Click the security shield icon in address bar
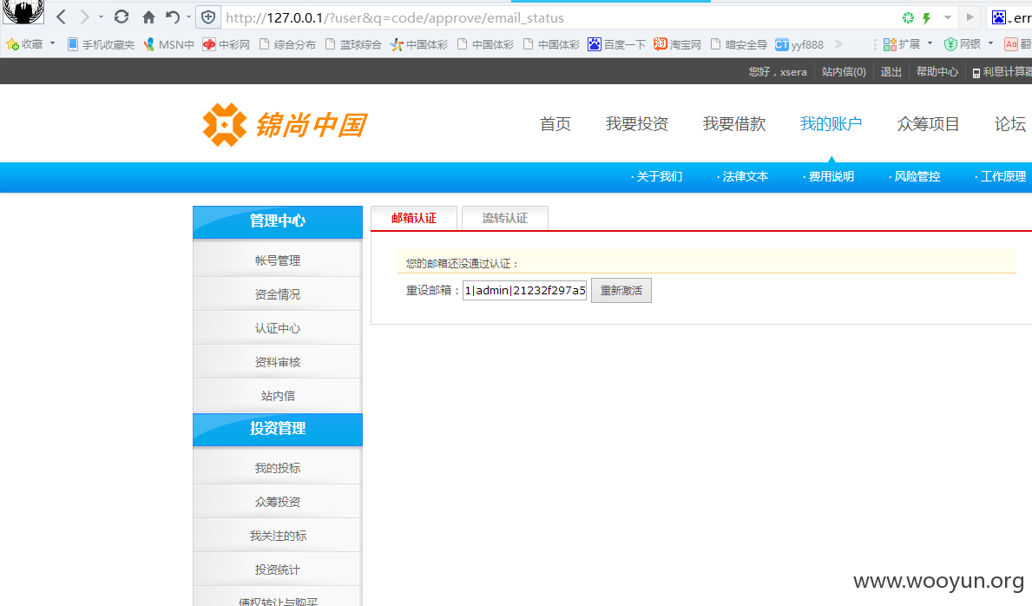The height and width of the screenshot is (606, 1032). pyautogui.click(x=208, y=17)
